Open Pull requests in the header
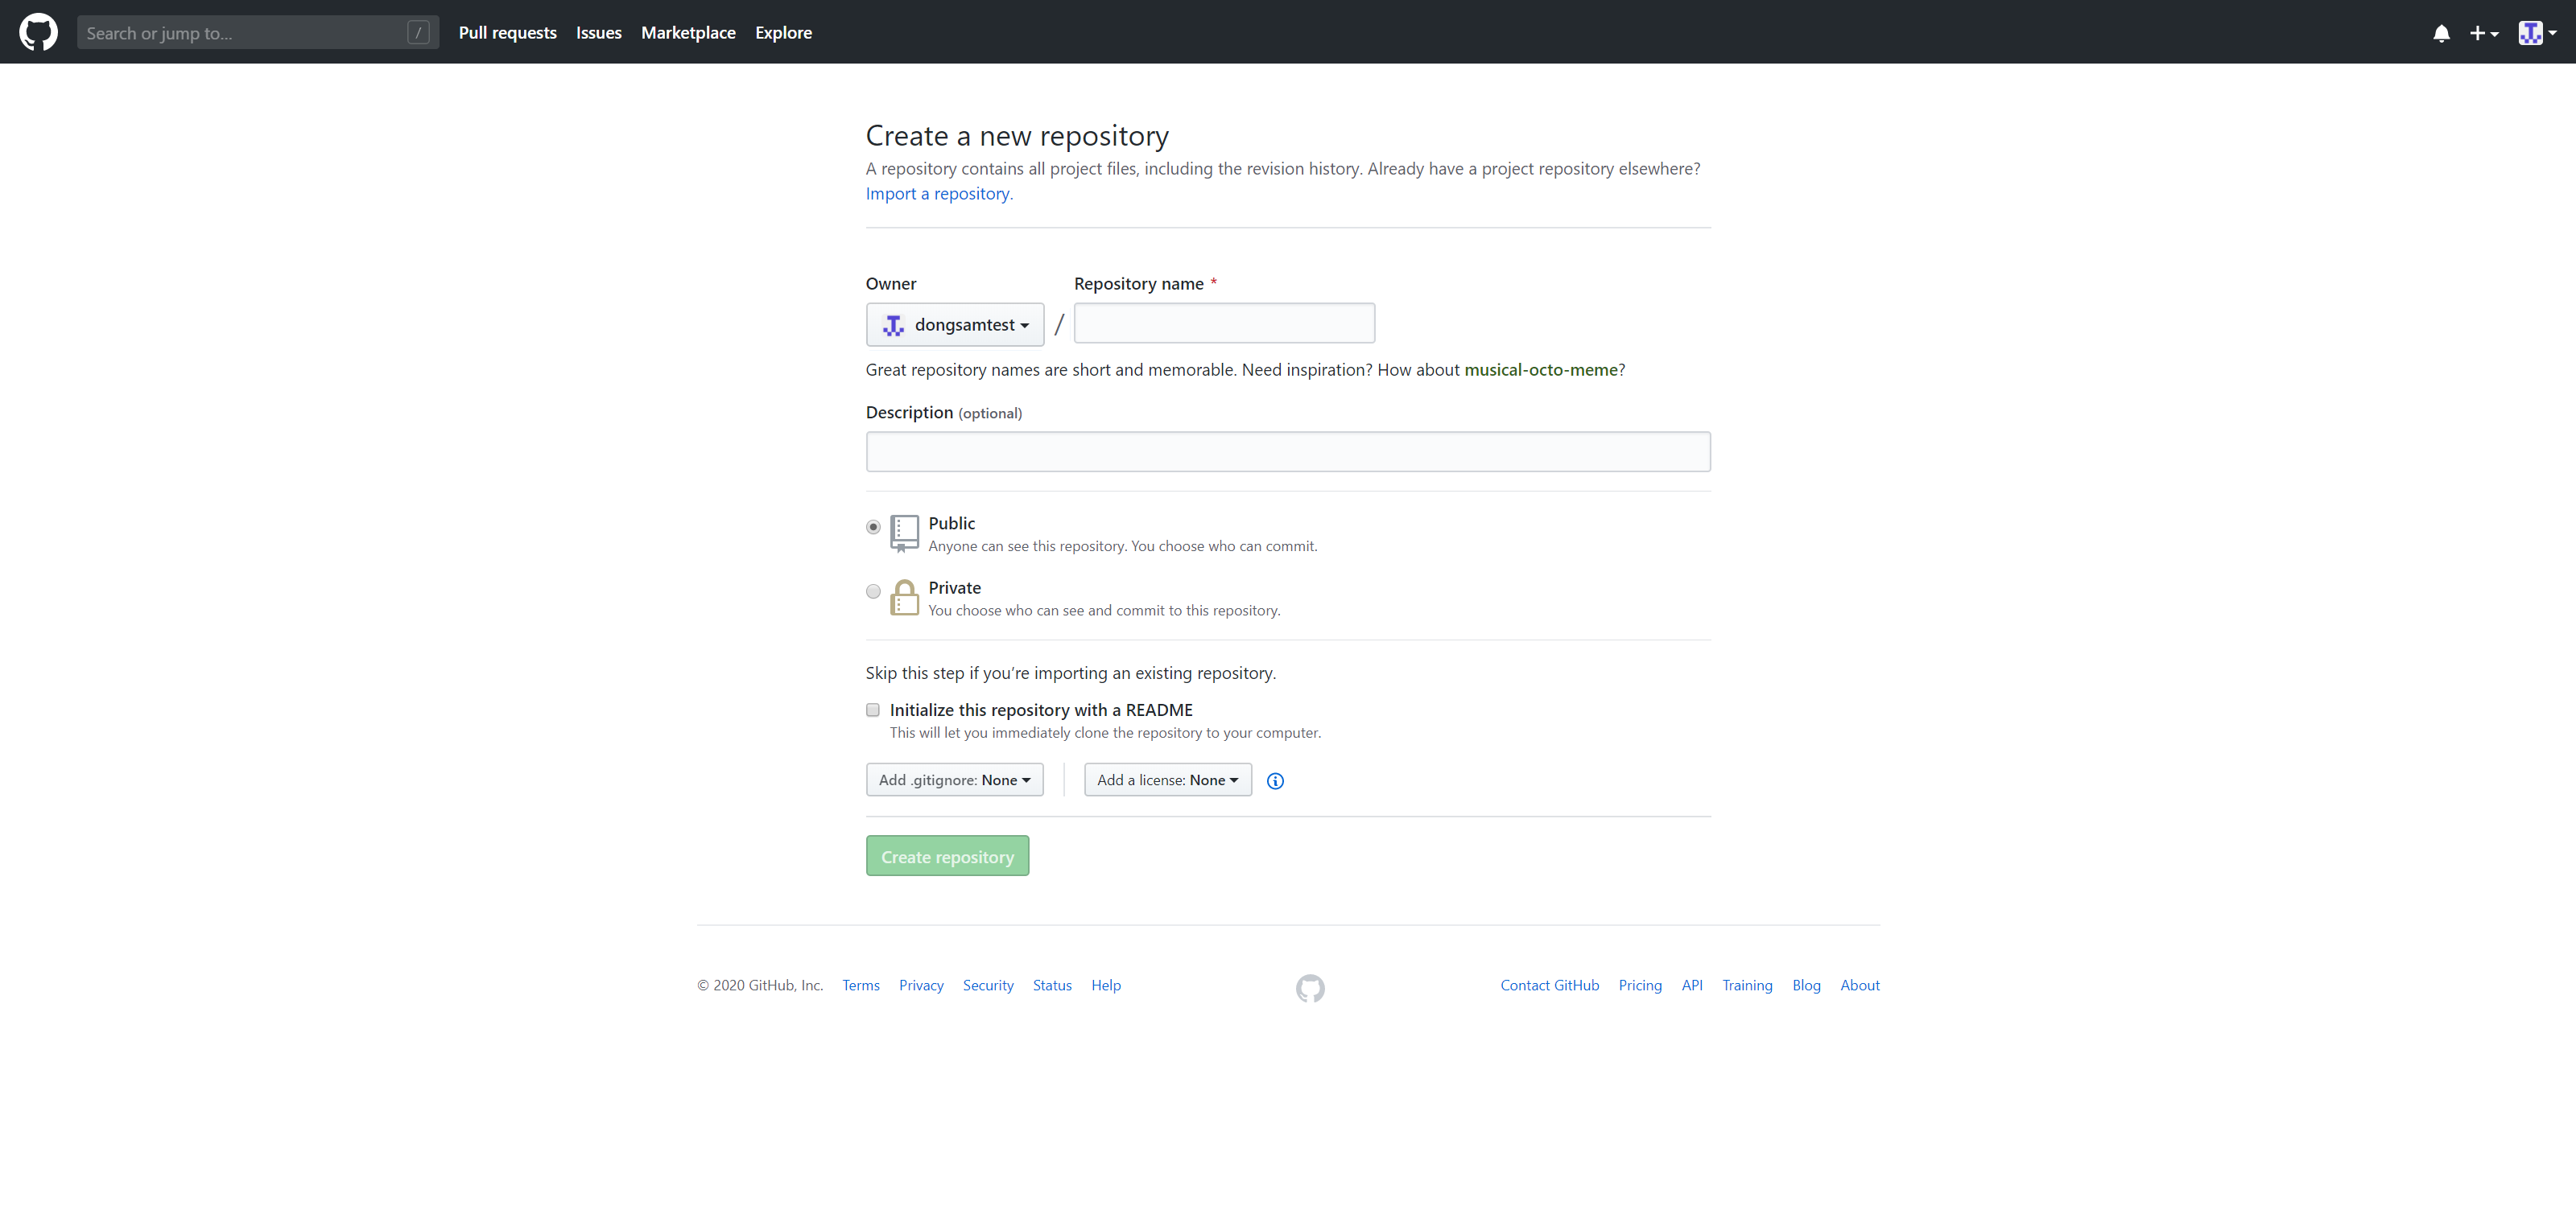The height and width of the screenshot is (1218, 2576). (x=507, y=33)
